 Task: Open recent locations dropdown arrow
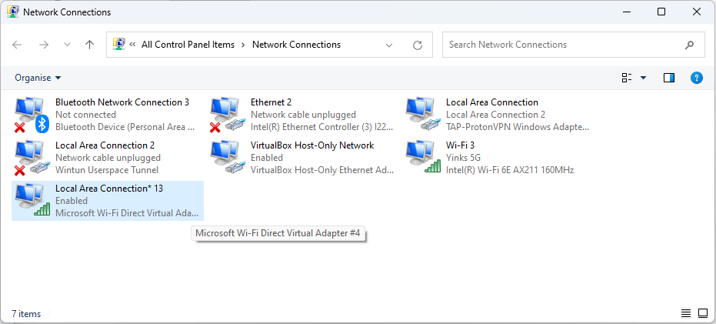(67, 45)
